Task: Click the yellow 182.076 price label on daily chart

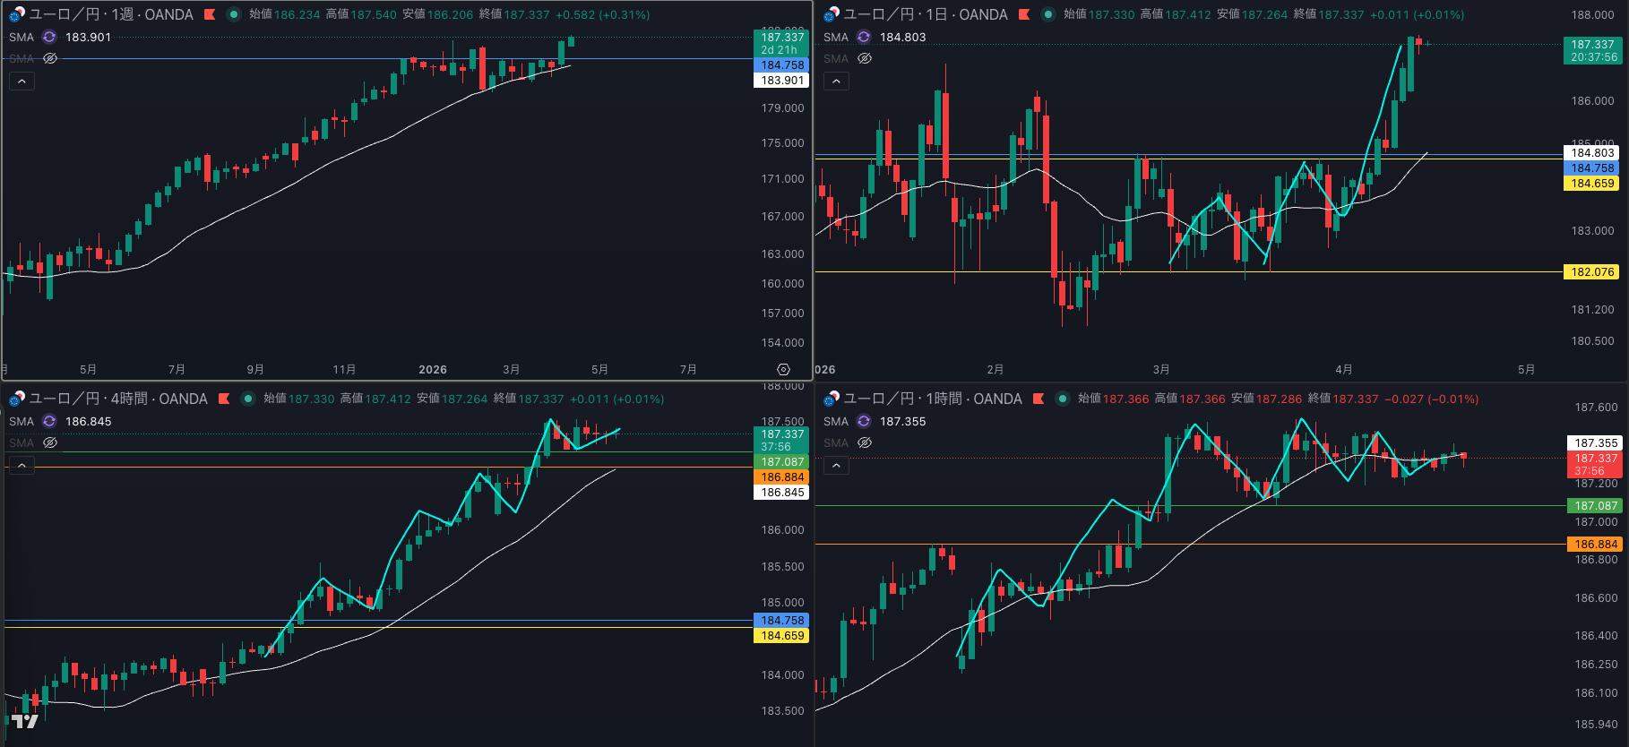Action: tap(1591, 272)
